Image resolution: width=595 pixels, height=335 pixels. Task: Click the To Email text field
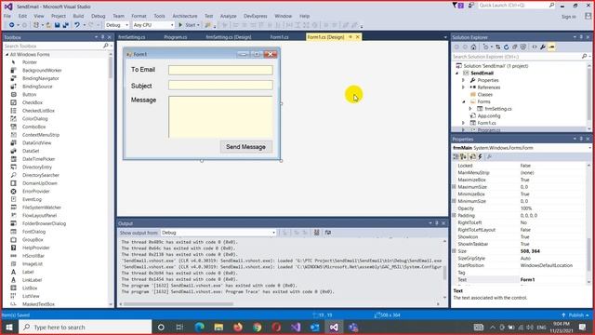(220, 70)
